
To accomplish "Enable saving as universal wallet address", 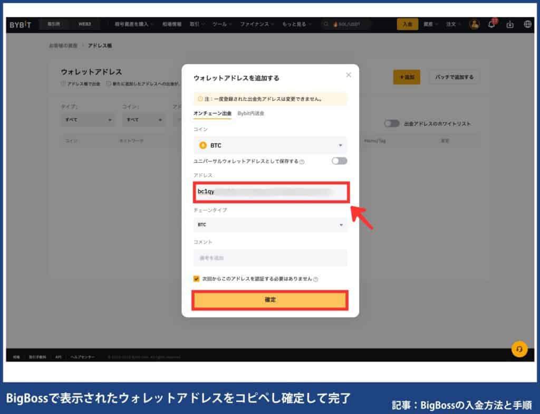I will click(x=340, y=161).
